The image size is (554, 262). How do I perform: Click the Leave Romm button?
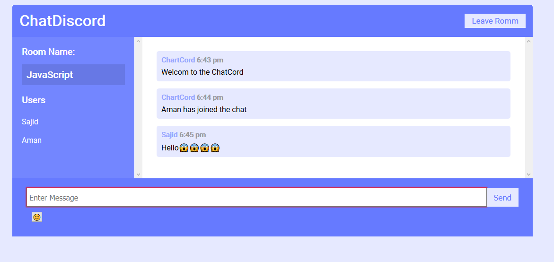tap(495, 21)
